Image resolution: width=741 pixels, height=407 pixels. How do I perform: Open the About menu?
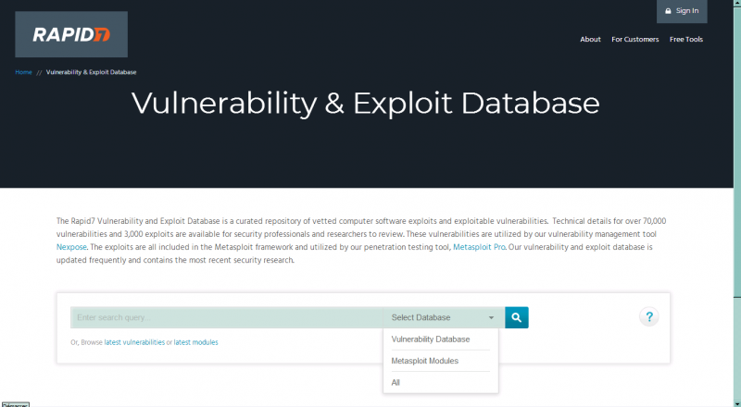(x=590, y=40)
